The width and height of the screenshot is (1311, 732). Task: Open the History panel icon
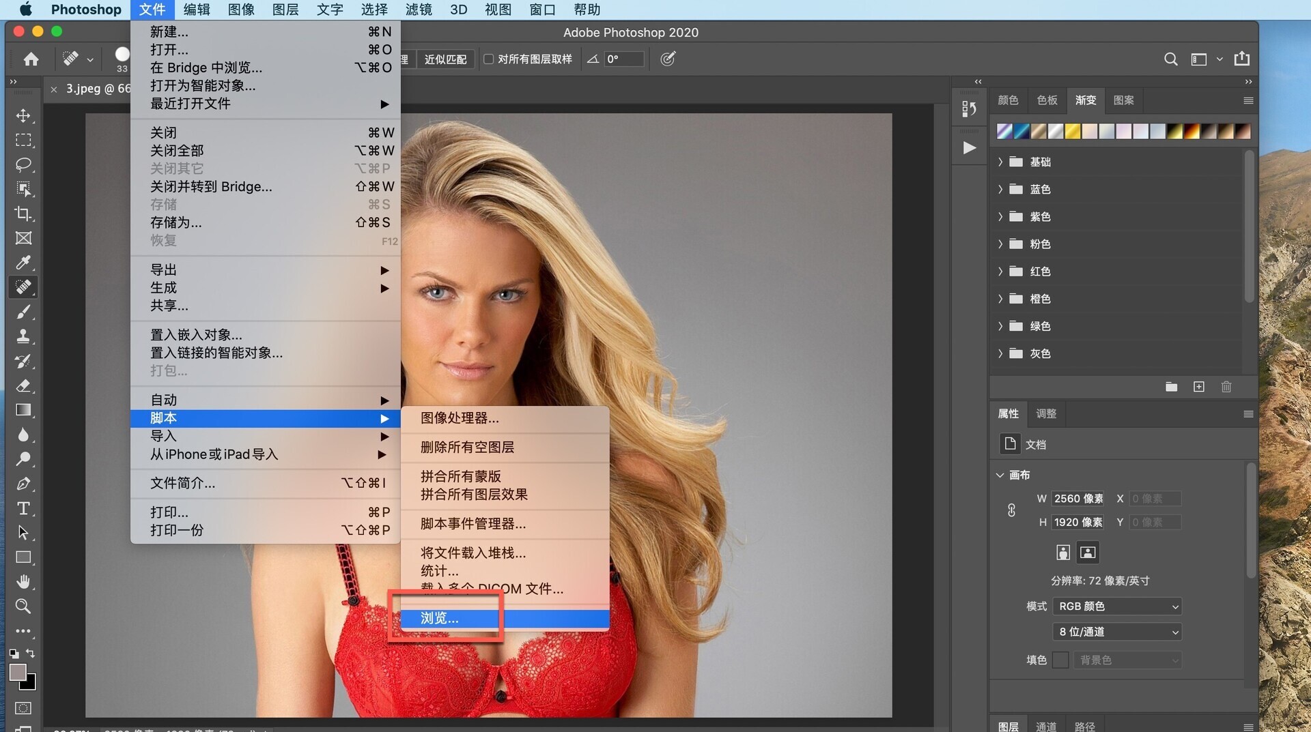coord(969,108)
